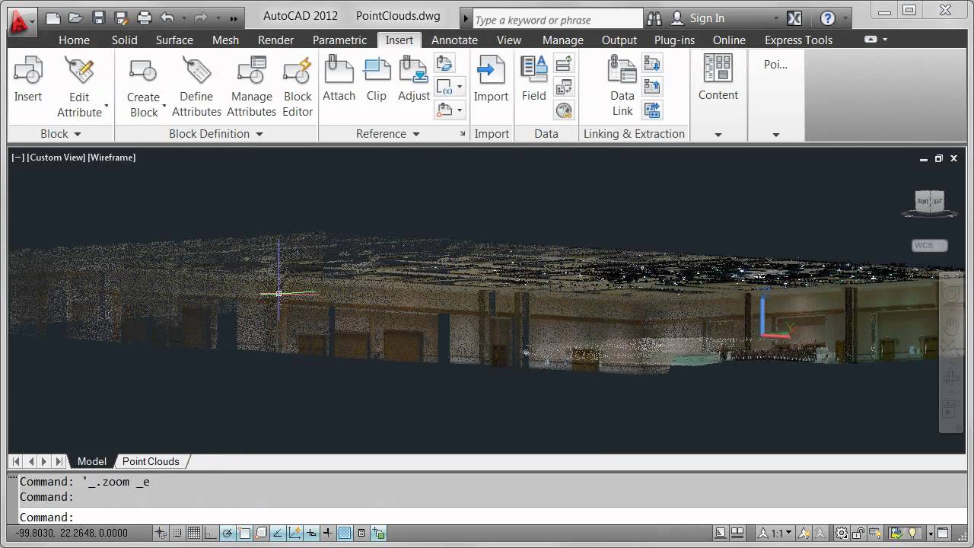Viewport: 974px width, 548px height.
Task: Open the Data Link tool
Action: click(x=622, y=87)
